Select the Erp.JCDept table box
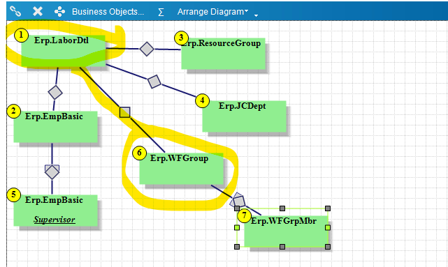Screen dimensions: 448x267 pos(245,116)
